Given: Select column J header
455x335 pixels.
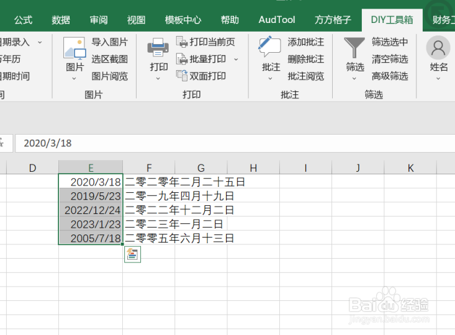Looking at the screenshot, I should coord(358,167).
